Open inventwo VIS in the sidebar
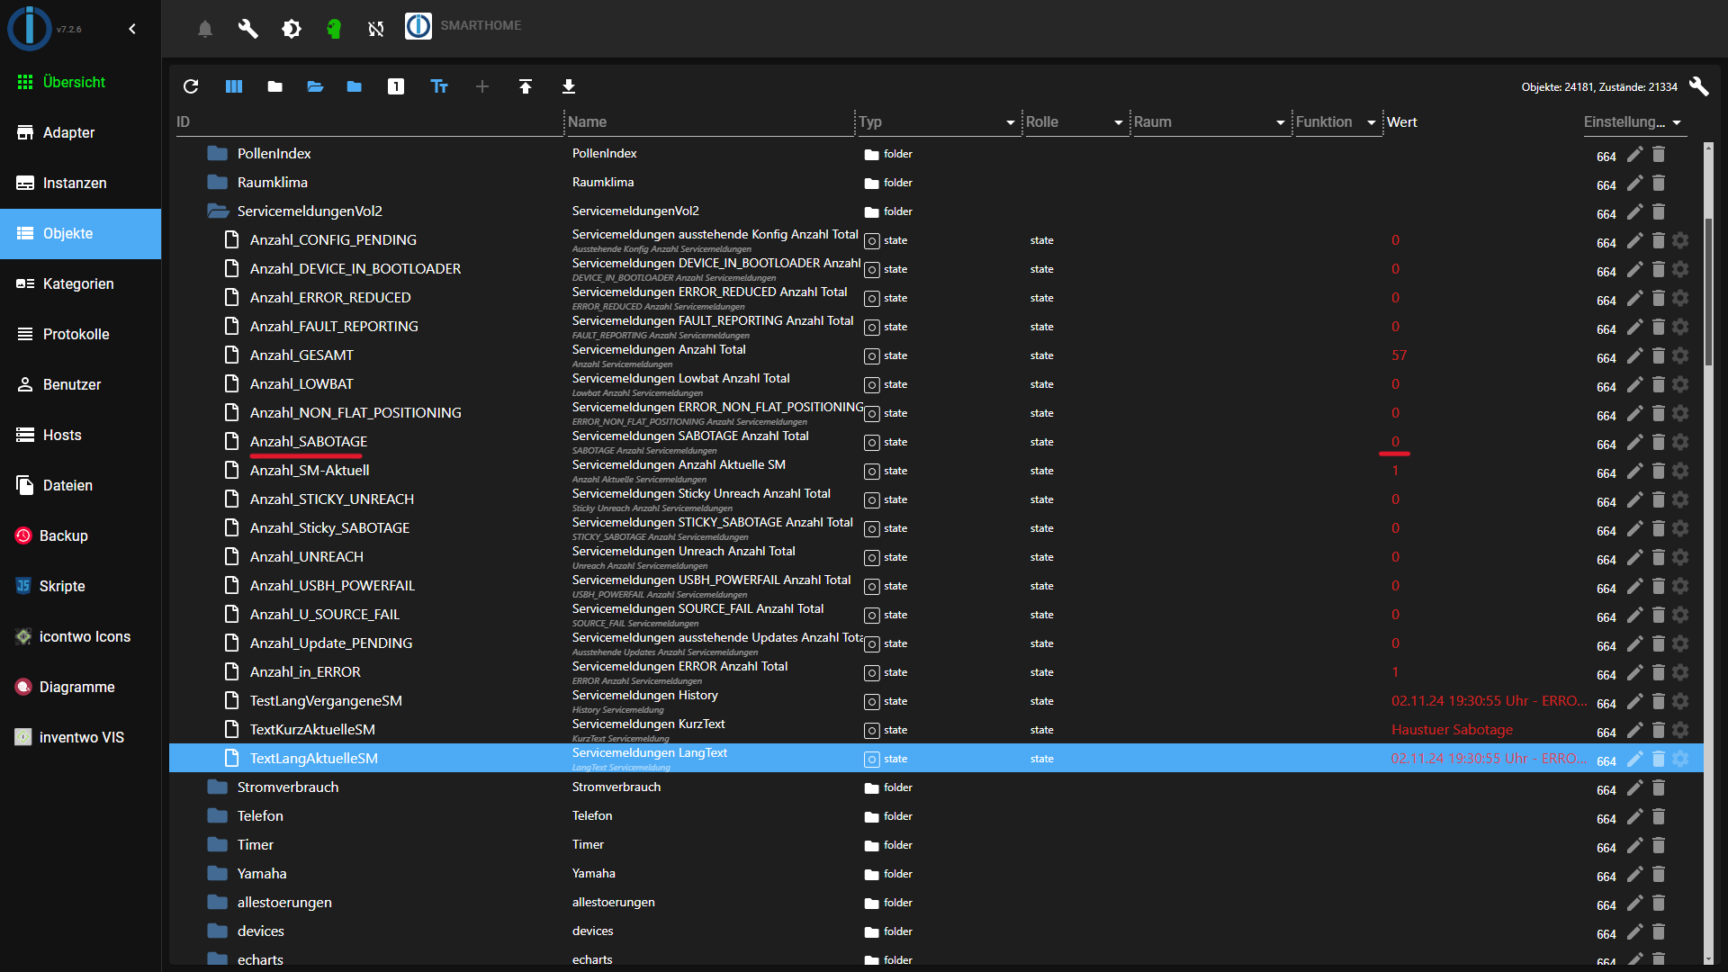The image size is (1728, 972). tap(81, 737)
